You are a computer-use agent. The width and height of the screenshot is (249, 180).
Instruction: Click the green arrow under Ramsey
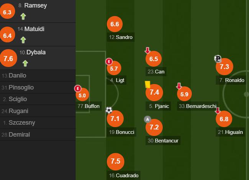23,16
